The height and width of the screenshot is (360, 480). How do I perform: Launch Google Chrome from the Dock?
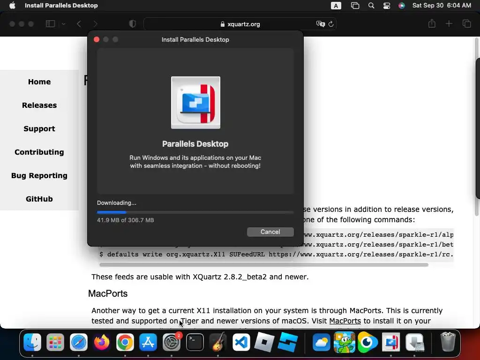point(125,342)
